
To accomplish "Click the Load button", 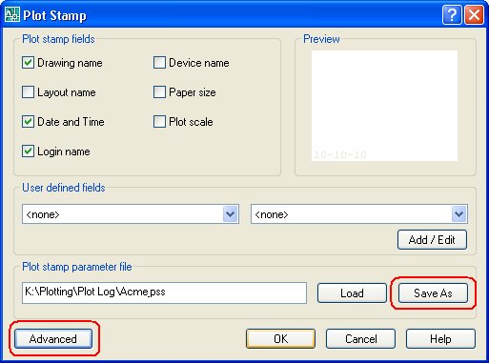I will click(352, 292).
